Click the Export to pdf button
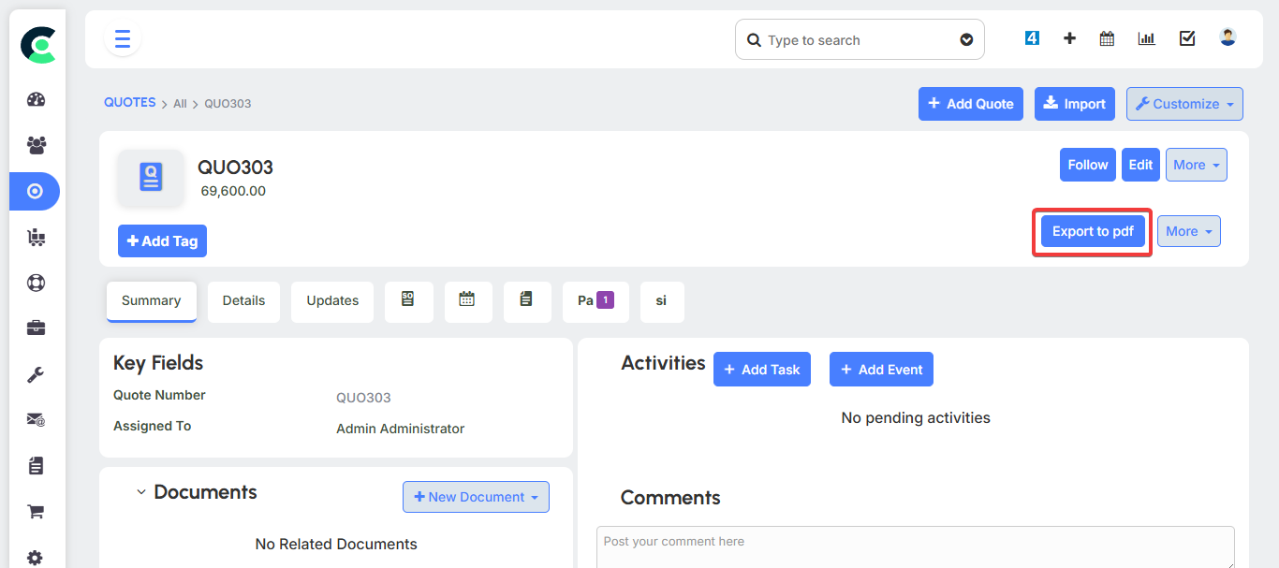Image resolution: width=1279 pixels, height=568 pixels. click(1093, 231)
